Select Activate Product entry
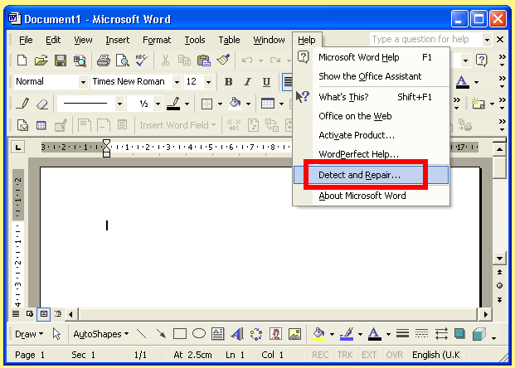 (372, 135)
